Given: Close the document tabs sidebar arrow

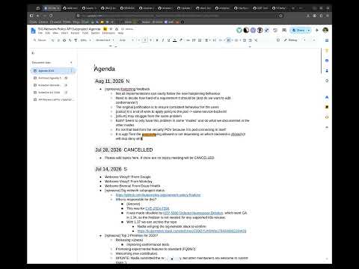Looking at the screenshot, I should [33, 53].
